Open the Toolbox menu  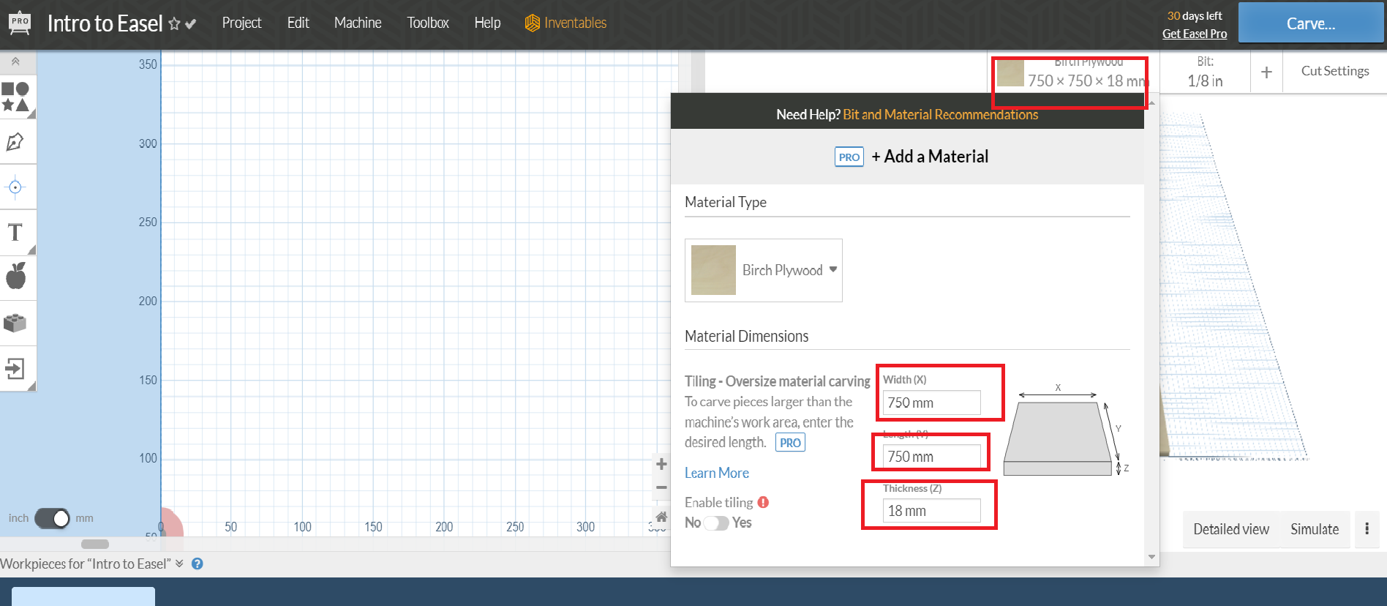point(428,23)
